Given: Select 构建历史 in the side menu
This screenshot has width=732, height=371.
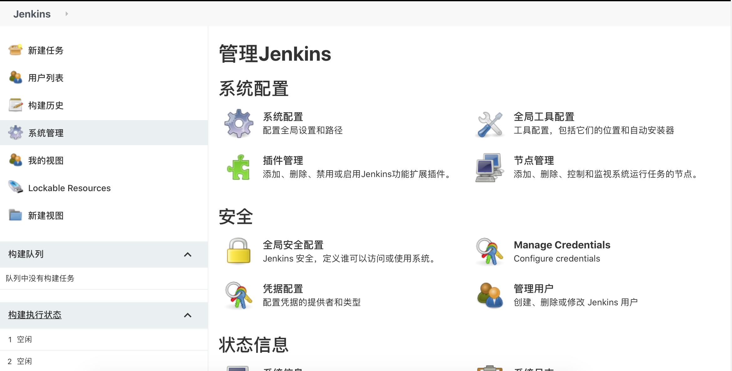Looking at the screenshot, I should (x=46, y=105).
